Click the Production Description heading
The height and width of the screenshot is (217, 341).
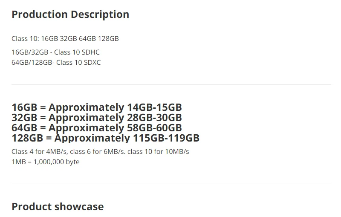coord(70,14)
